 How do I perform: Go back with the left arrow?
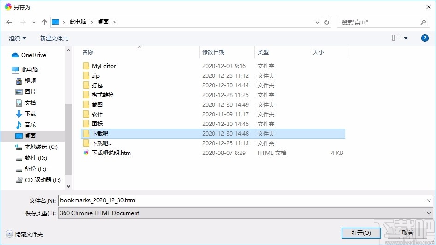pos(9,22)
